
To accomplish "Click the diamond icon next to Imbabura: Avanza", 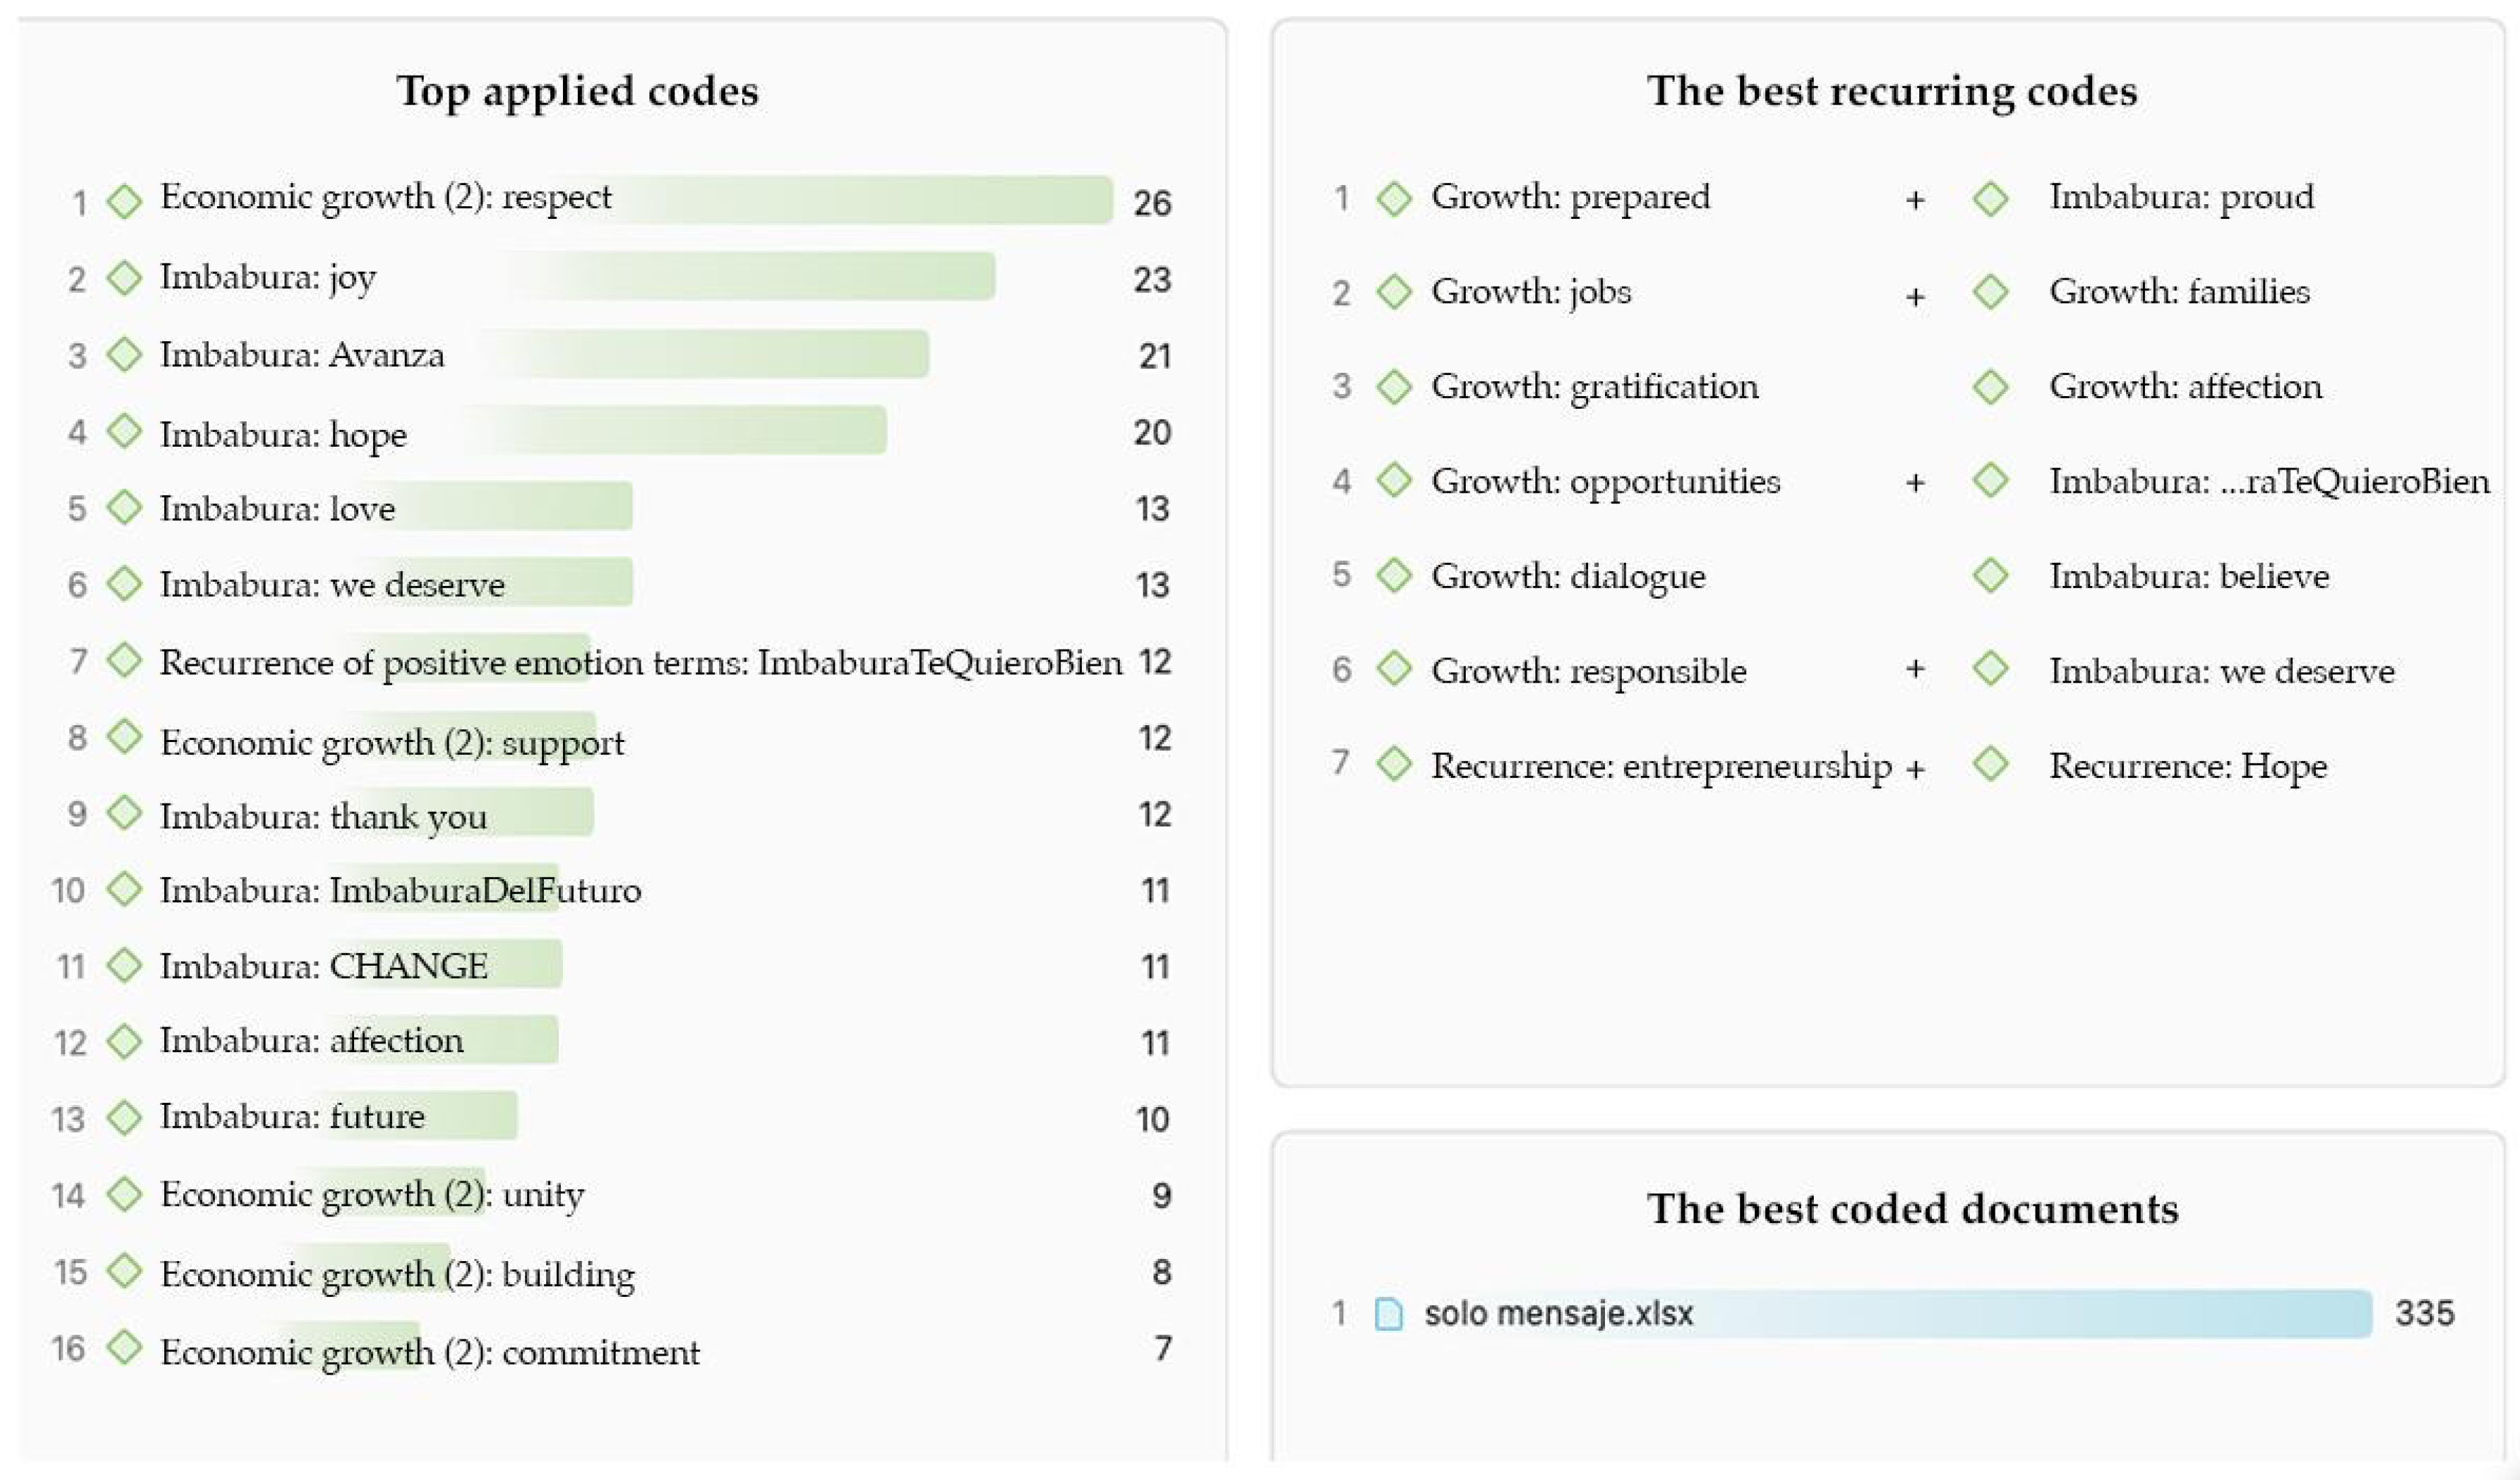I will (124, 354).
